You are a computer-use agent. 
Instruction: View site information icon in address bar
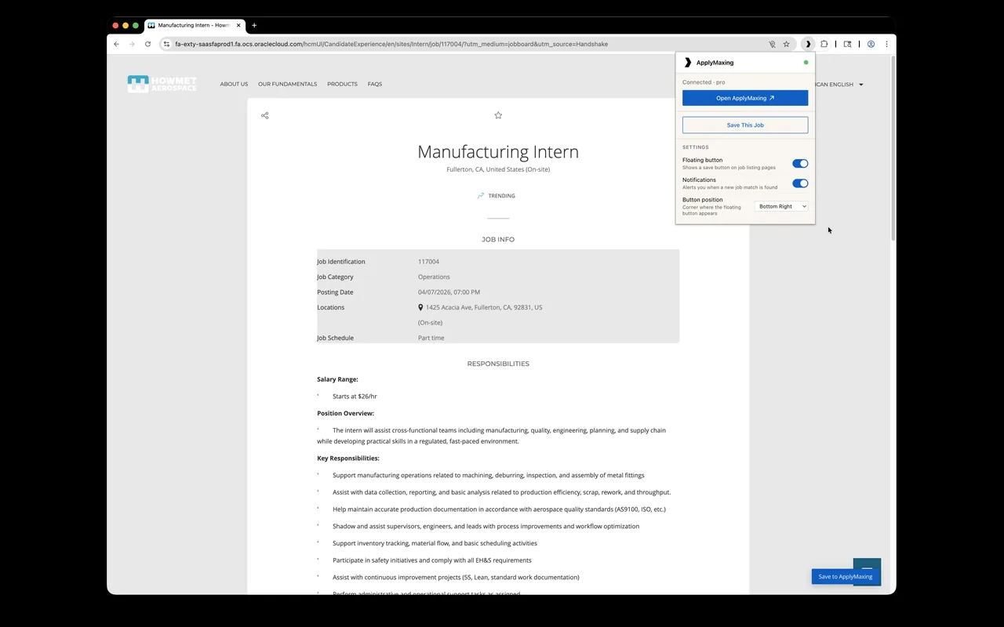pos(166,44)
